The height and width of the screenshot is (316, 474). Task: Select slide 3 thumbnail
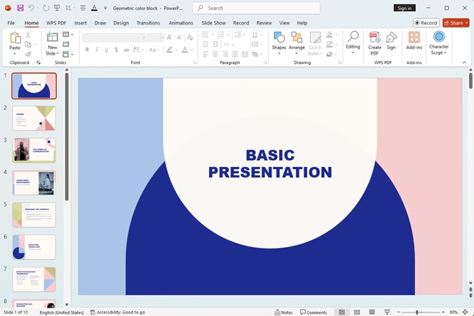pos(34,150)
